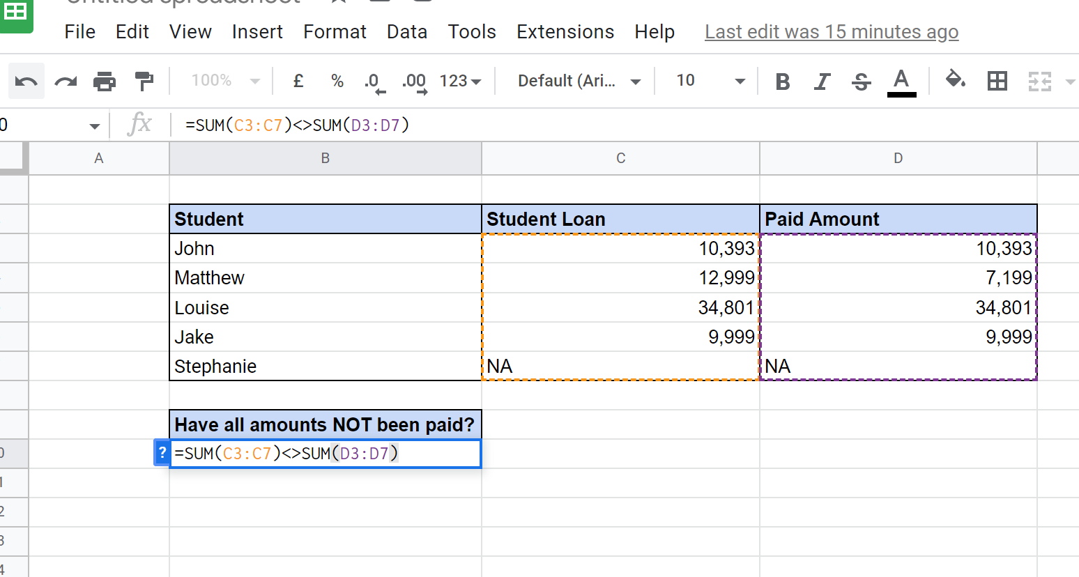
Task: Expand the font size dropdown
Action: point(740,80)
